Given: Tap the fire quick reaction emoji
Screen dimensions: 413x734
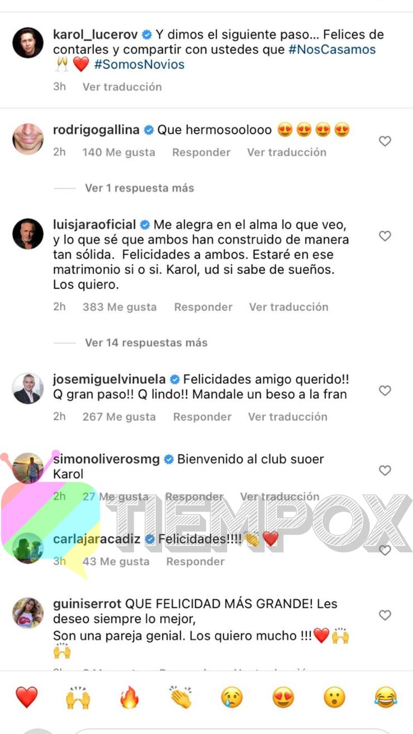Looking at the screenshot, I should coord(129,697).
